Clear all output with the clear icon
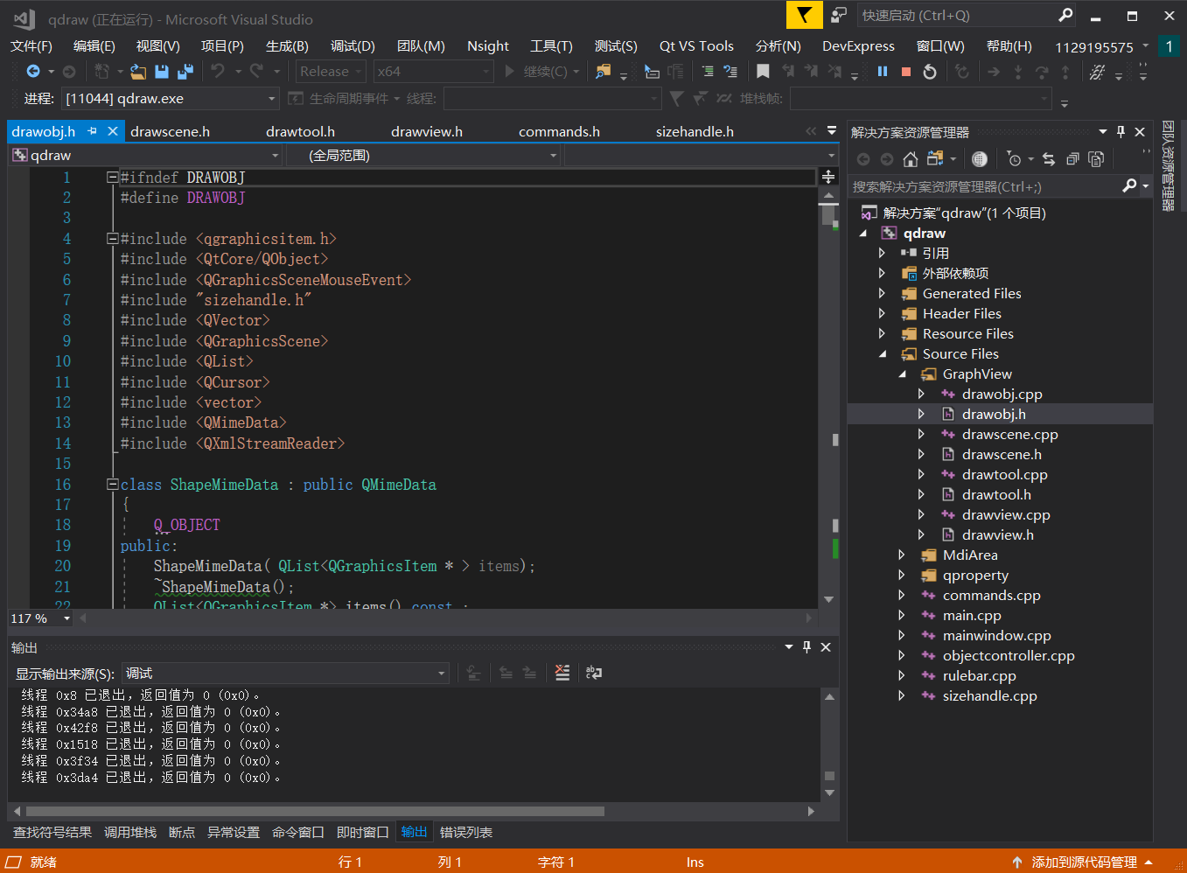This screenshot has width=1187, height=873. click(562, 673)
